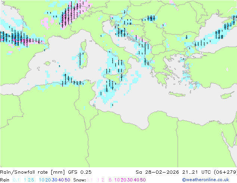Select the Rain legend value 20
Image resolution: width=237 pixels, height=183 pixels.
[x=48, y=180]
